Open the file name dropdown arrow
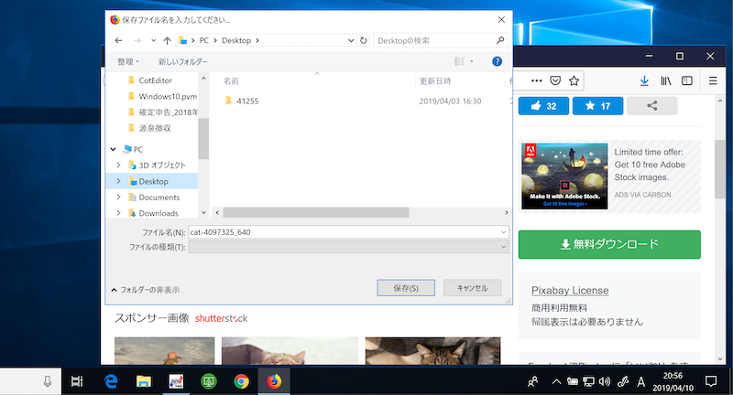The image size is (733, 395). tap(503, 232)
